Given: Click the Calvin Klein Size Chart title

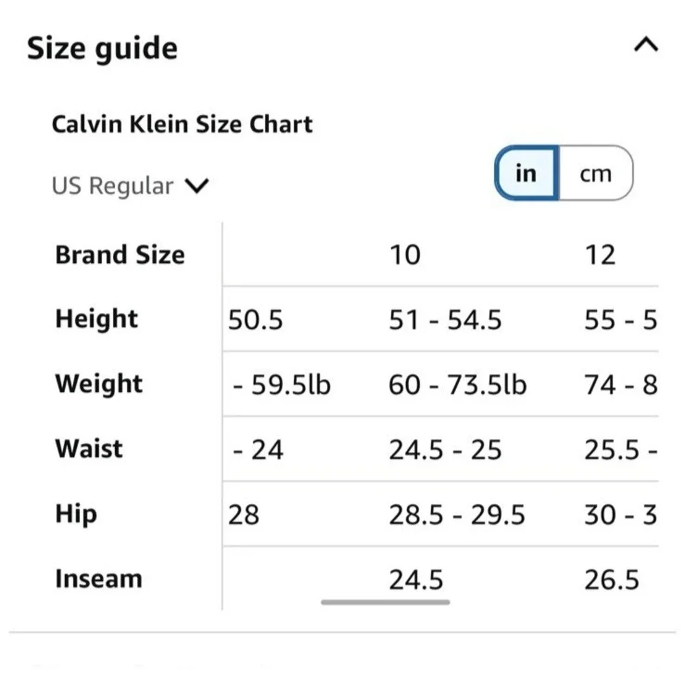Looking at the screenshot, I should click(182, 124).
